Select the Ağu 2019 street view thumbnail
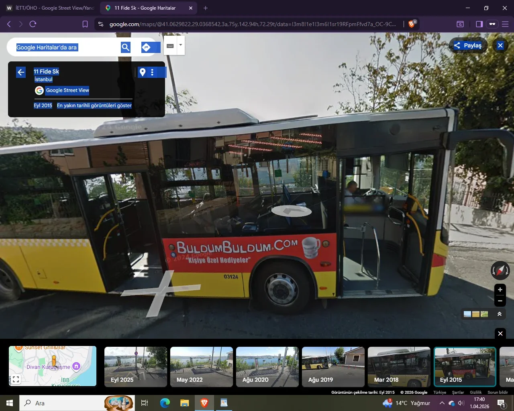Image resolution: width=514 pixels, height=411 pixels. [333, 367]
